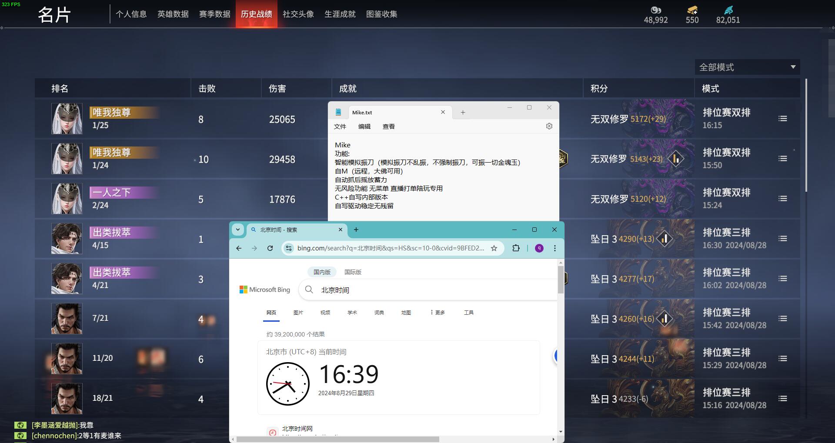Open Notepad 文件 menu

pos(340,127)
